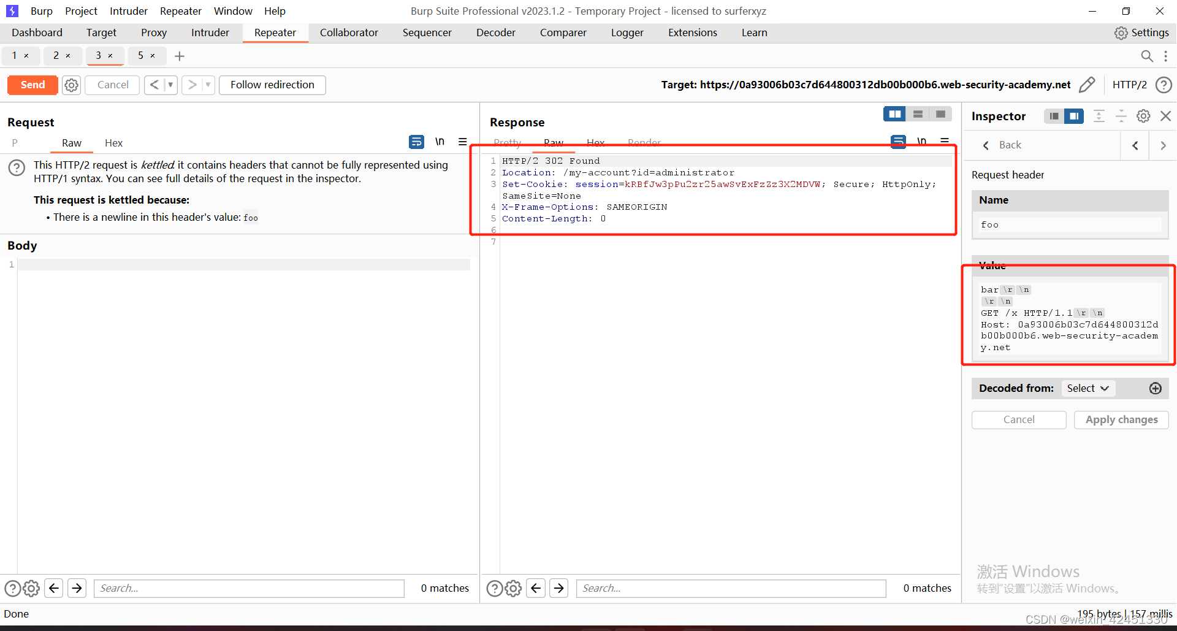Screen dimensions: 1177x631
Task: Open history dropdown next to back arrow
Action: [x=170, y=85]
